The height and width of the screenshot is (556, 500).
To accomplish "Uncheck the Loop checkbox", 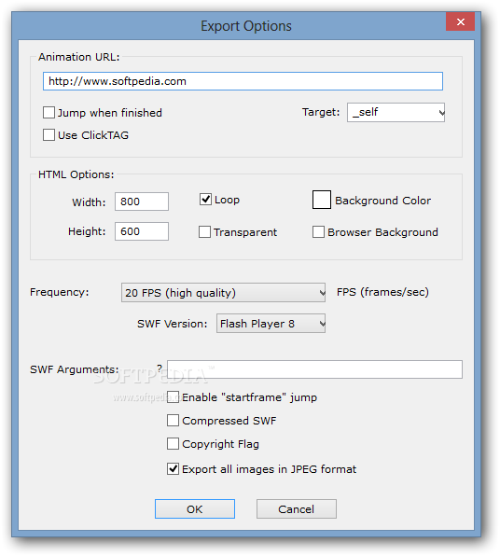I will [x=205, y=200].
